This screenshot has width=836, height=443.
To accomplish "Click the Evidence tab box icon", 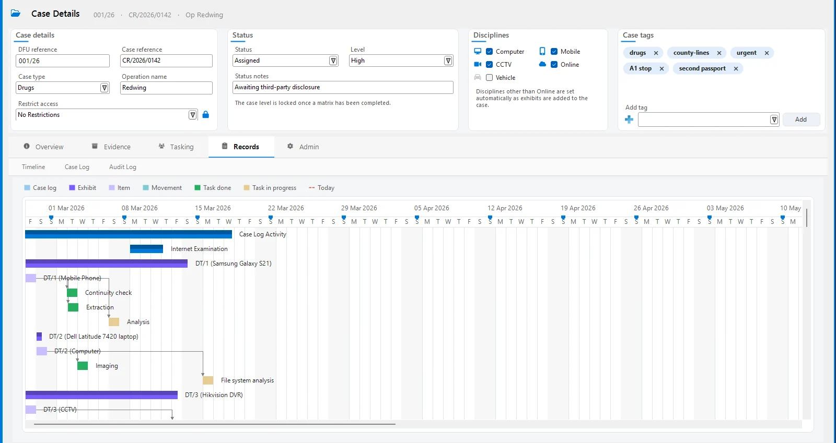I will tap(95, 146).
